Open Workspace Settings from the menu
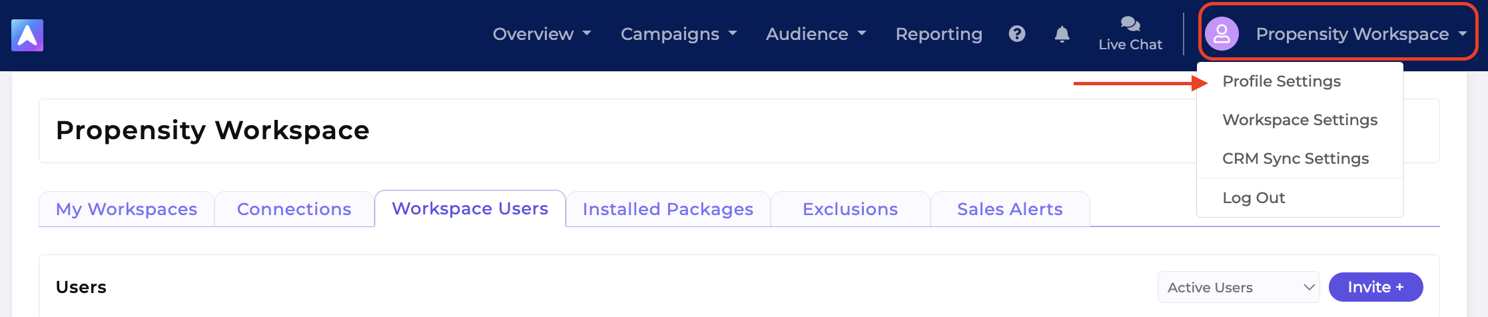 [x=1300, y=120]
